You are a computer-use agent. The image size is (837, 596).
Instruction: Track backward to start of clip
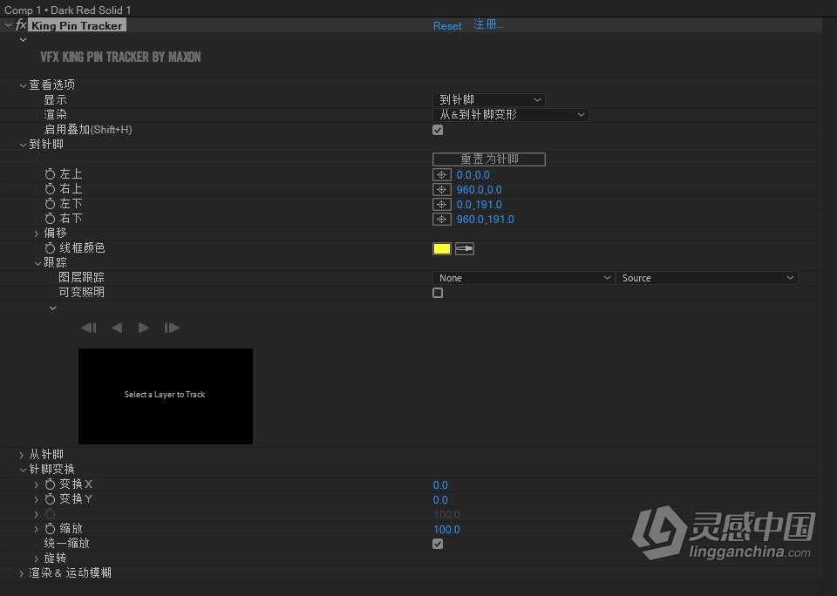pos(89,328)
